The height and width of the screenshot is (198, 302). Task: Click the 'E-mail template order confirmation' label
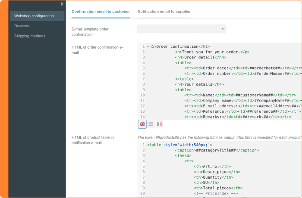pyautogui.click(x=90, y=32)
